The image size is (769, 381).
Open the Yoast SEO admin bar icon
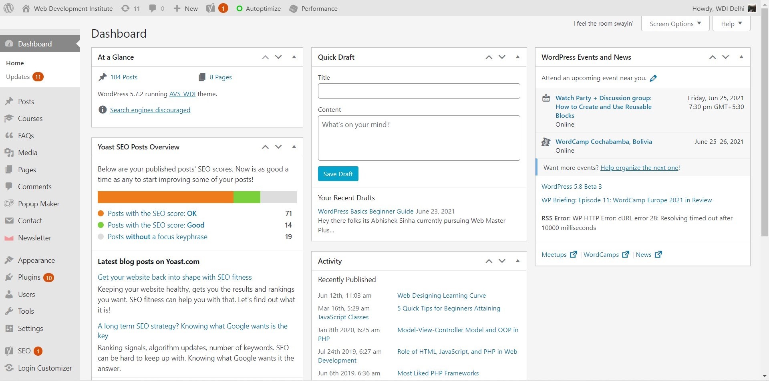211,8
